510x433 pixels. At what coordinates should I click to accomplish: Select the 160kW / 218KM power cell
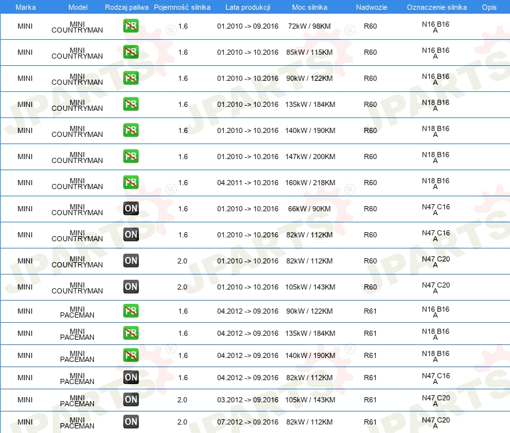pyautogui.click(x=310, y=183)
